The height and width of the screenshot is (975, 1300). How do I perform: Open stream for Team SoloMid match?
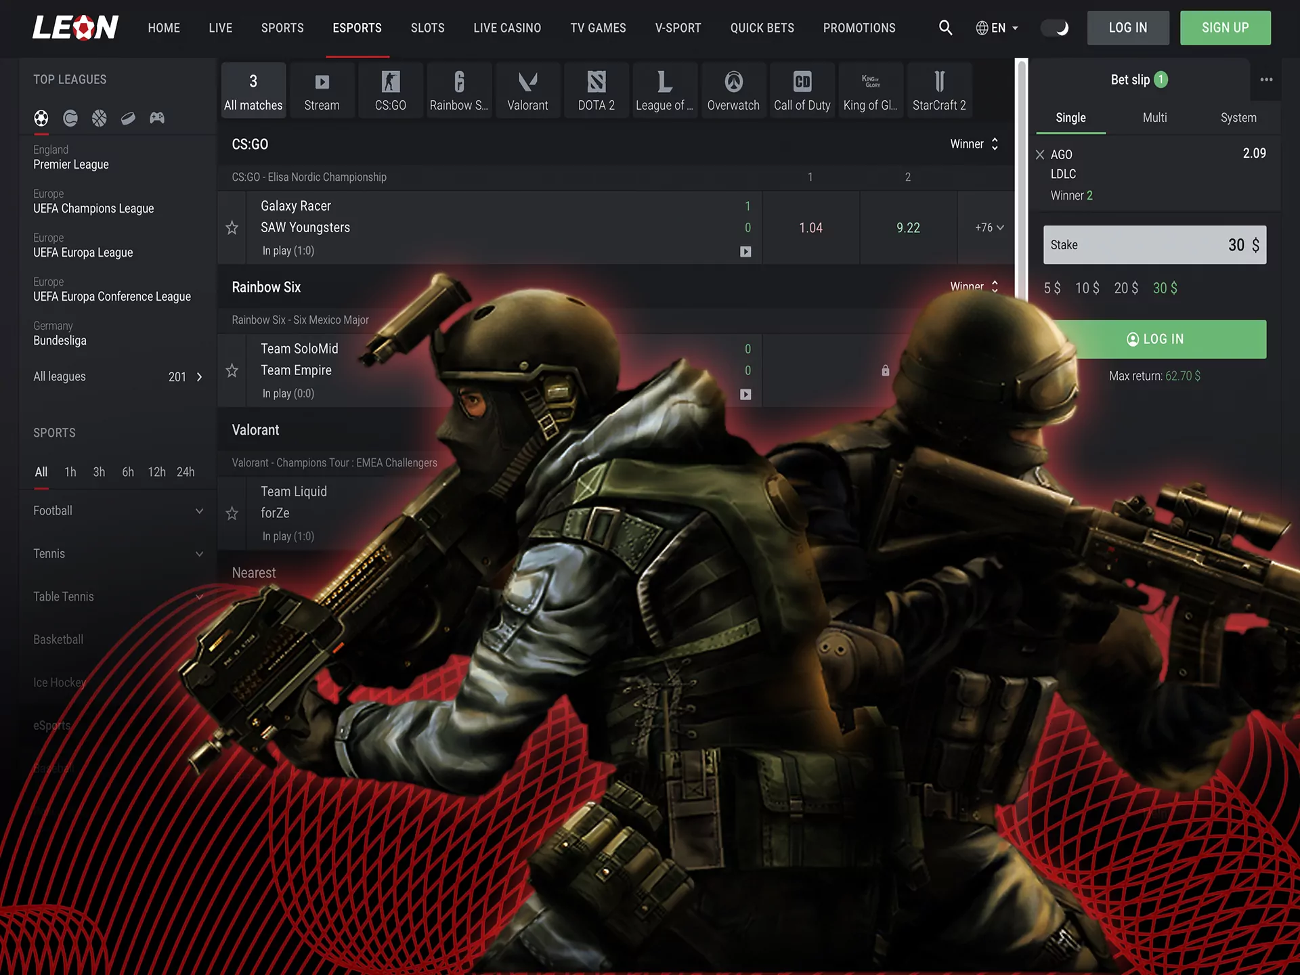pyautogui.click(x=745, y=395)
